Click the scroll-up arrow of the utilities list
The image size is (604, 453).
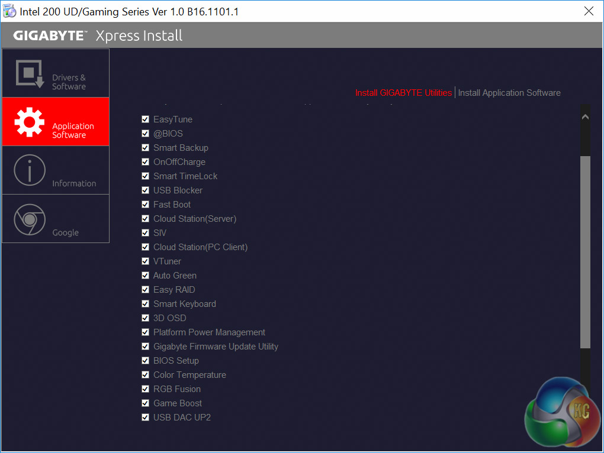pos(585,117)
